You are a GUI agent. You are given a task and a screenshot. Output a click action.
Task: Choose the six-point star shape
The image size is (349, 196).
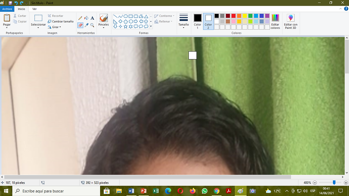tap(131, 26)
